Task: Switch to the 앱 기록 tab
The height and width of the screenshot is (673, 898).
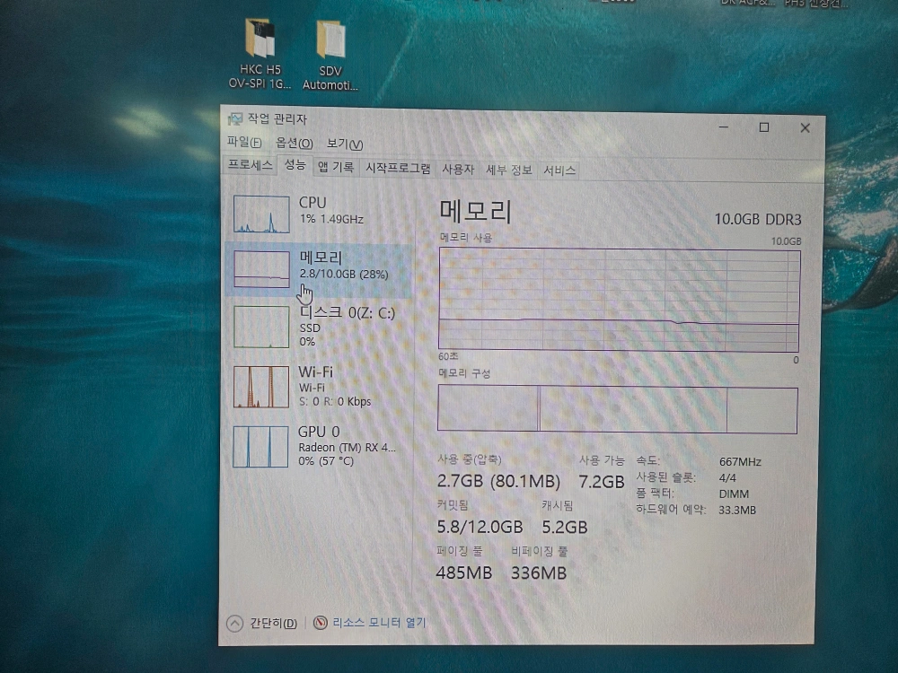Action: click(336, 167)
